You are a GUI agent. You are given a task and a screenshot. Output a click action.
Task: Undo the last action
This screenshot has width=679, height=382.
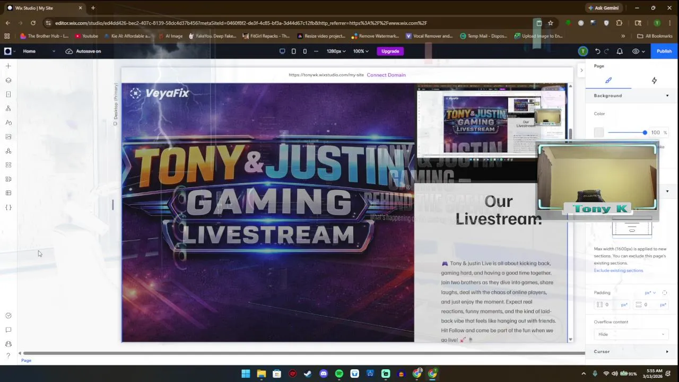[x=598, y=51]
